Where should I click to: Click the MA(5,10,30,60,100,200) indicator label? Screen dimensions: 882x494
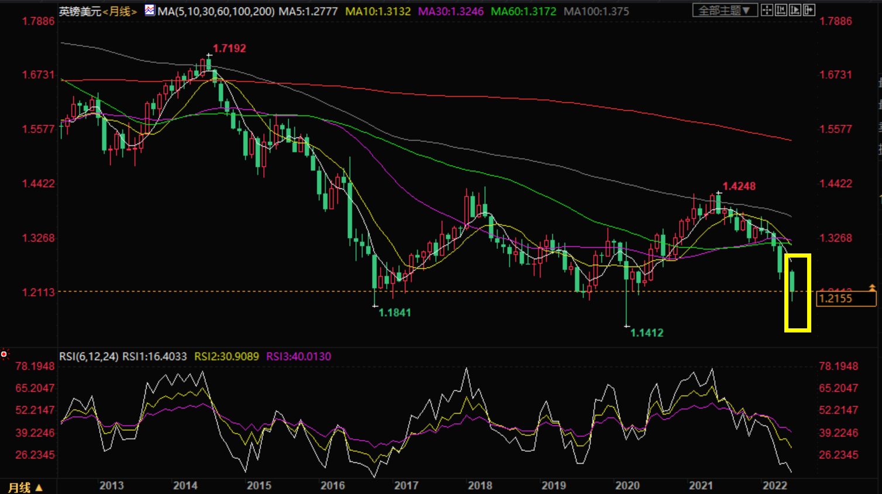[x=216, y=11]
